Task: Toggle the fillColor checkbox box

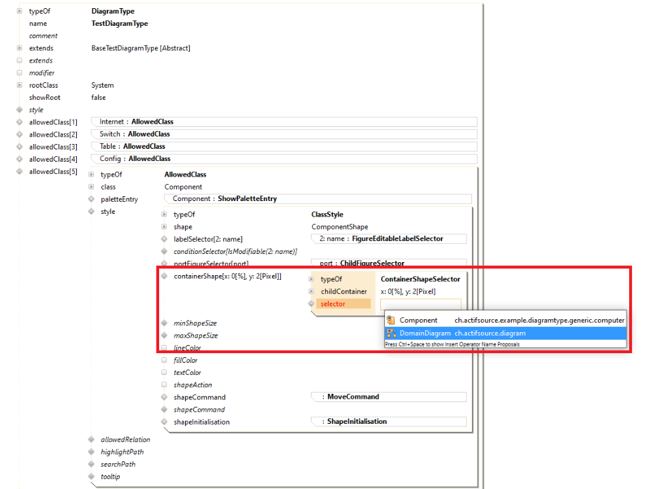Action: point(164,360)
